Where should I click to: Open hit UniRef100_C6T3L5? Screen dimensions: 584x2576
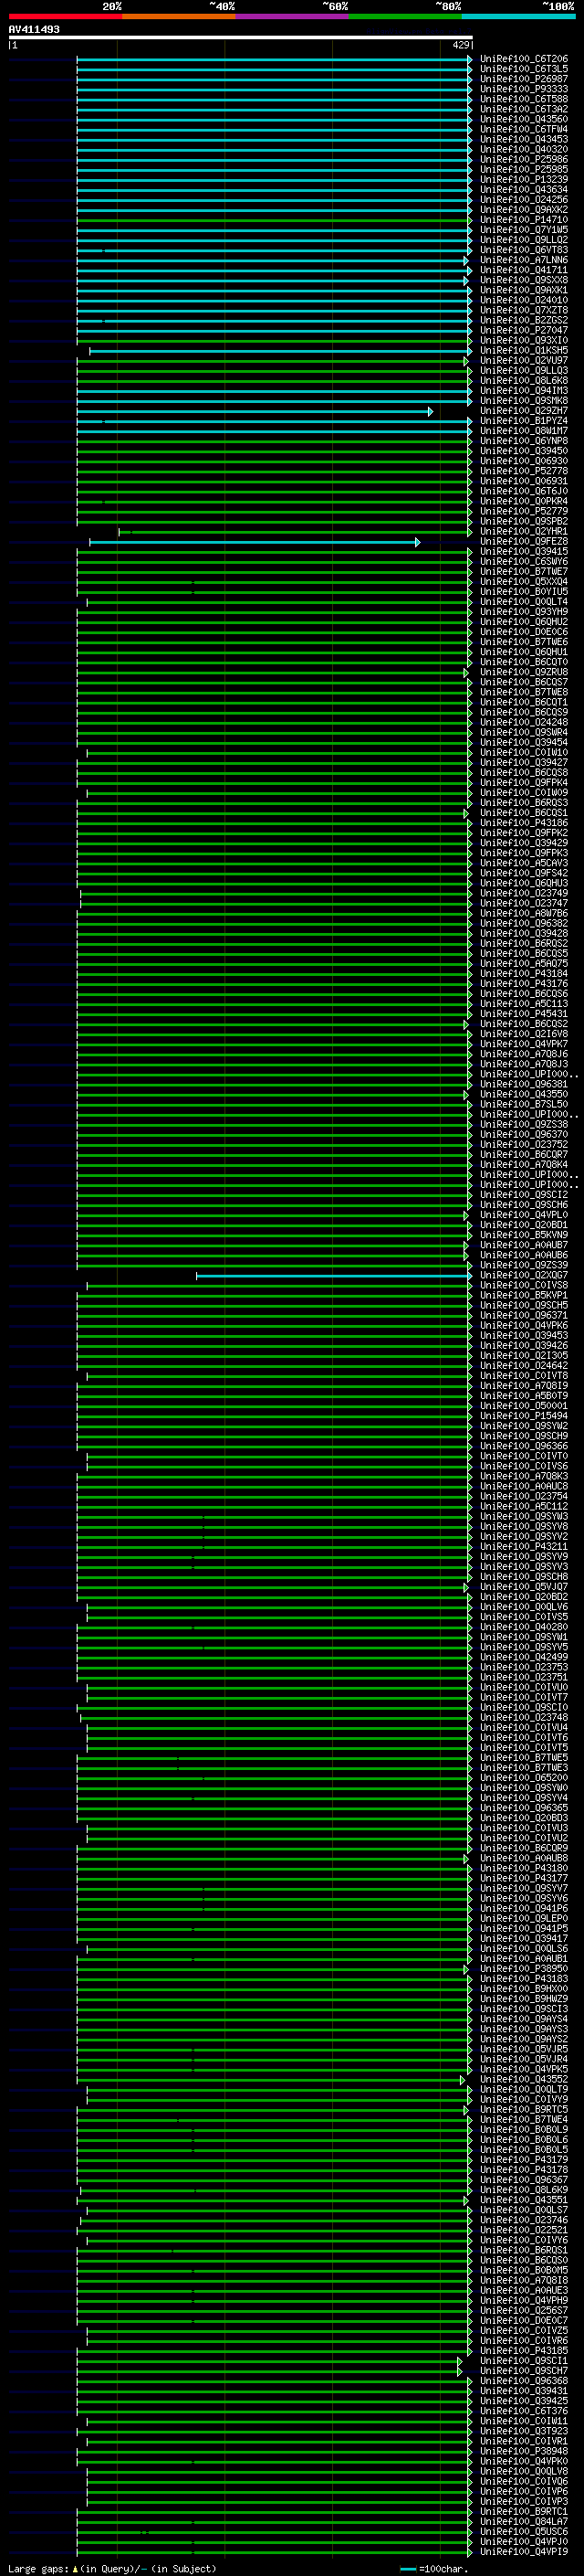524,69
